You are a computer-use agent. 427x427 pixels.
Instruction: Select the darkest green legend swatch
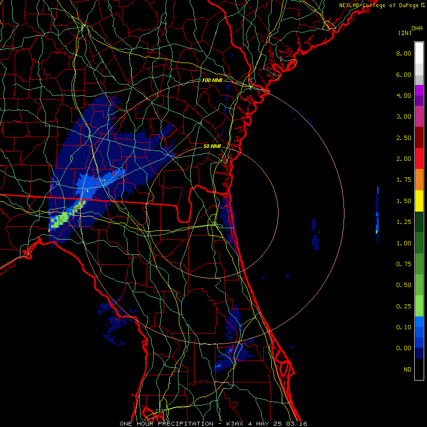click(x=419, y=222)
